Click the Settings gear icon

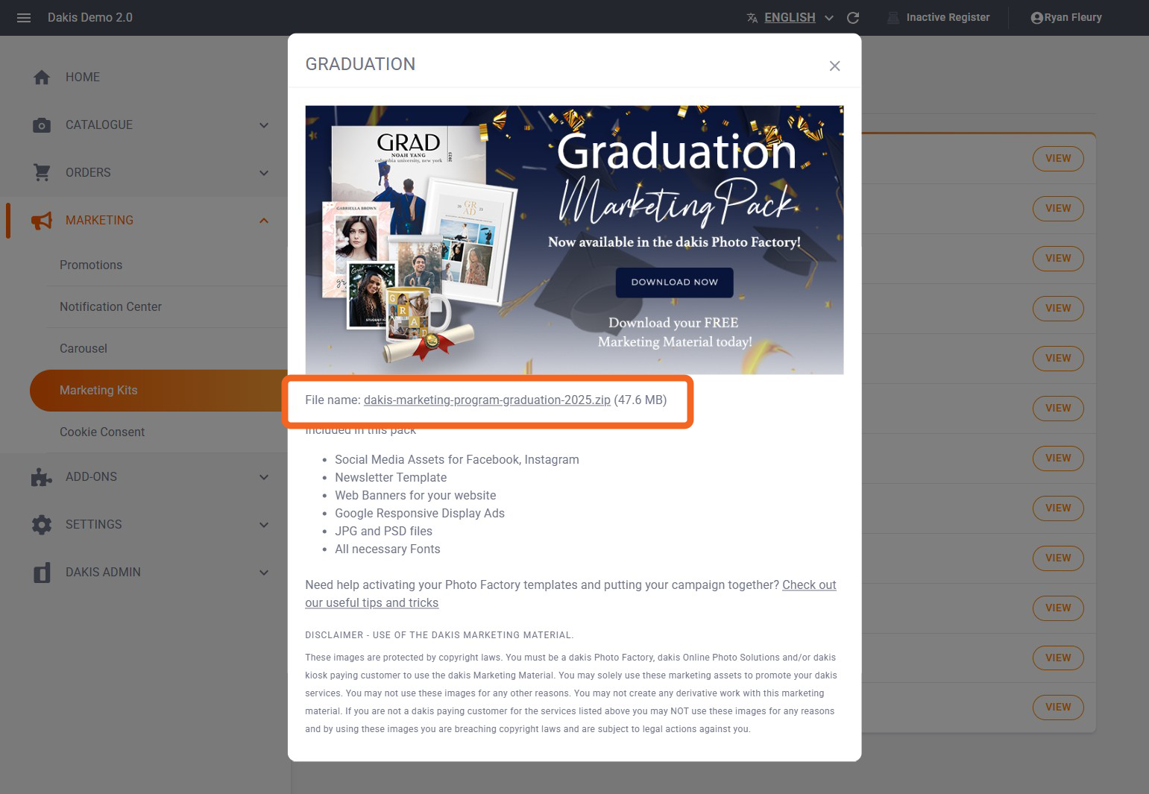click(x=42, y=525)
